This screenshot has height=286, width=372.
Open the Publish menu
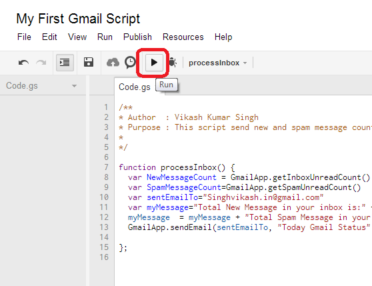coord(137,37)
